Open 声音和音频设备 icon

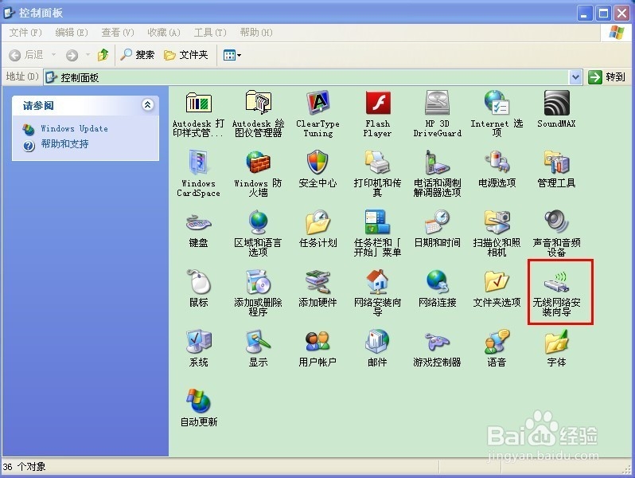coord(556,221)
